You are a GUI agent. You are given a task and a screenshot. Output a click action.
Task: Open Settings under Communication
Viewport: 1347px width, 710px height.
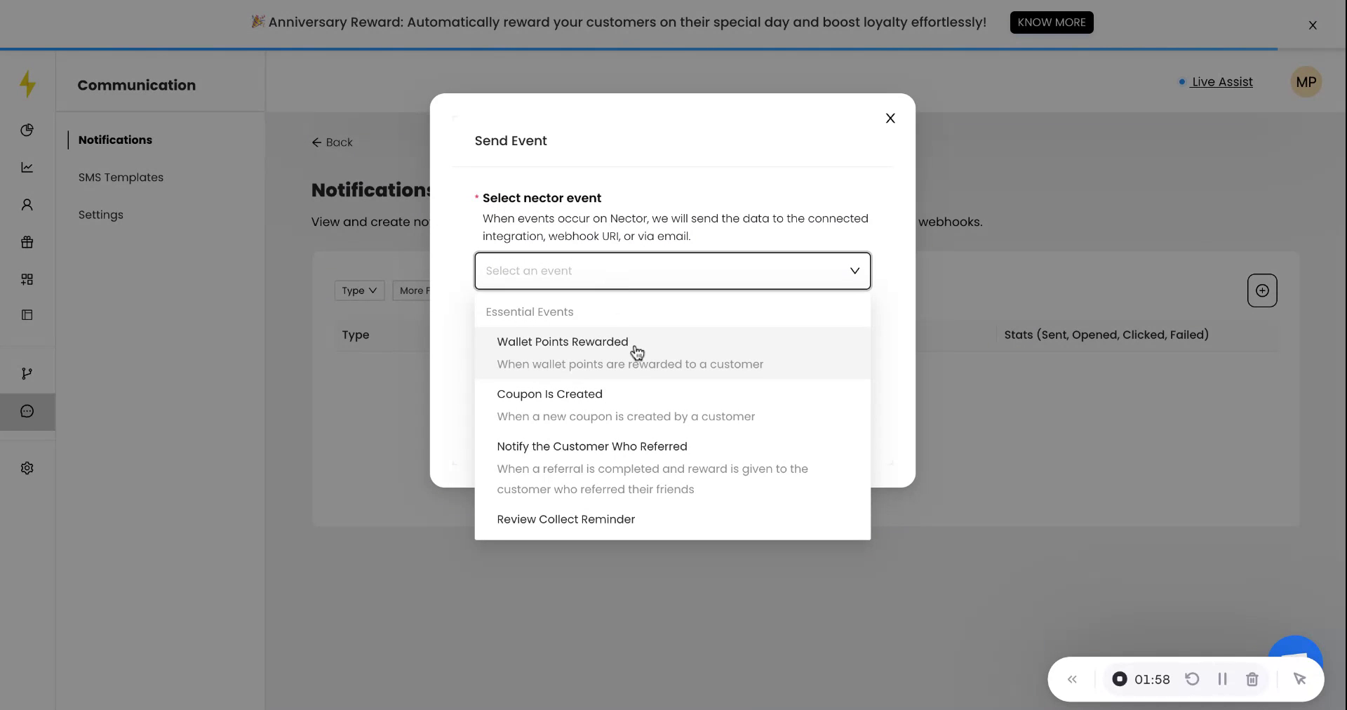pos(100,215)
